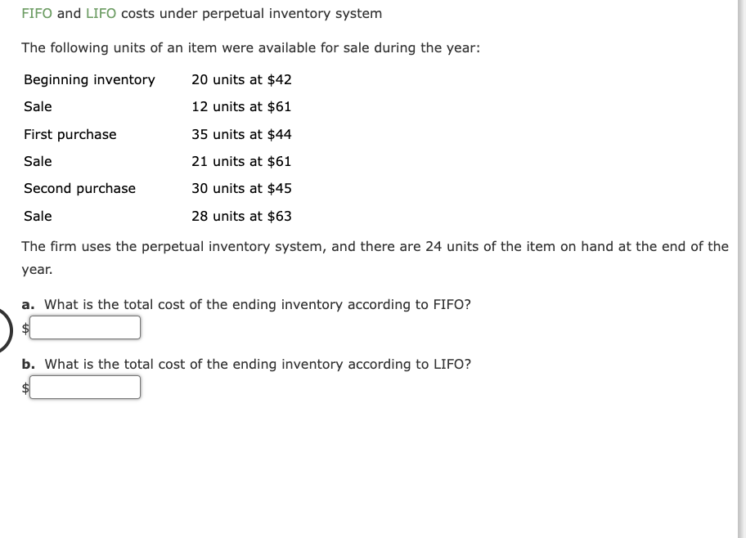Click the page heading about perpetual inventory system
Image resolution: width=746 pixels, height=538 pixels.
[201, 13]
